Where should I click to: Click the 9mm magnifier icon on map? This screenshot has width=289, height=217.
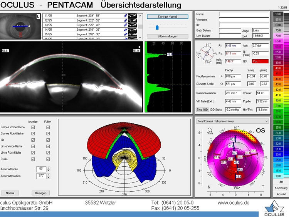pyautogui.click(x=210, y=131)
